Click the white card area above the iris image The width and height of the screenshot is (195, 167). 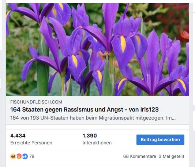pos(97,1)
